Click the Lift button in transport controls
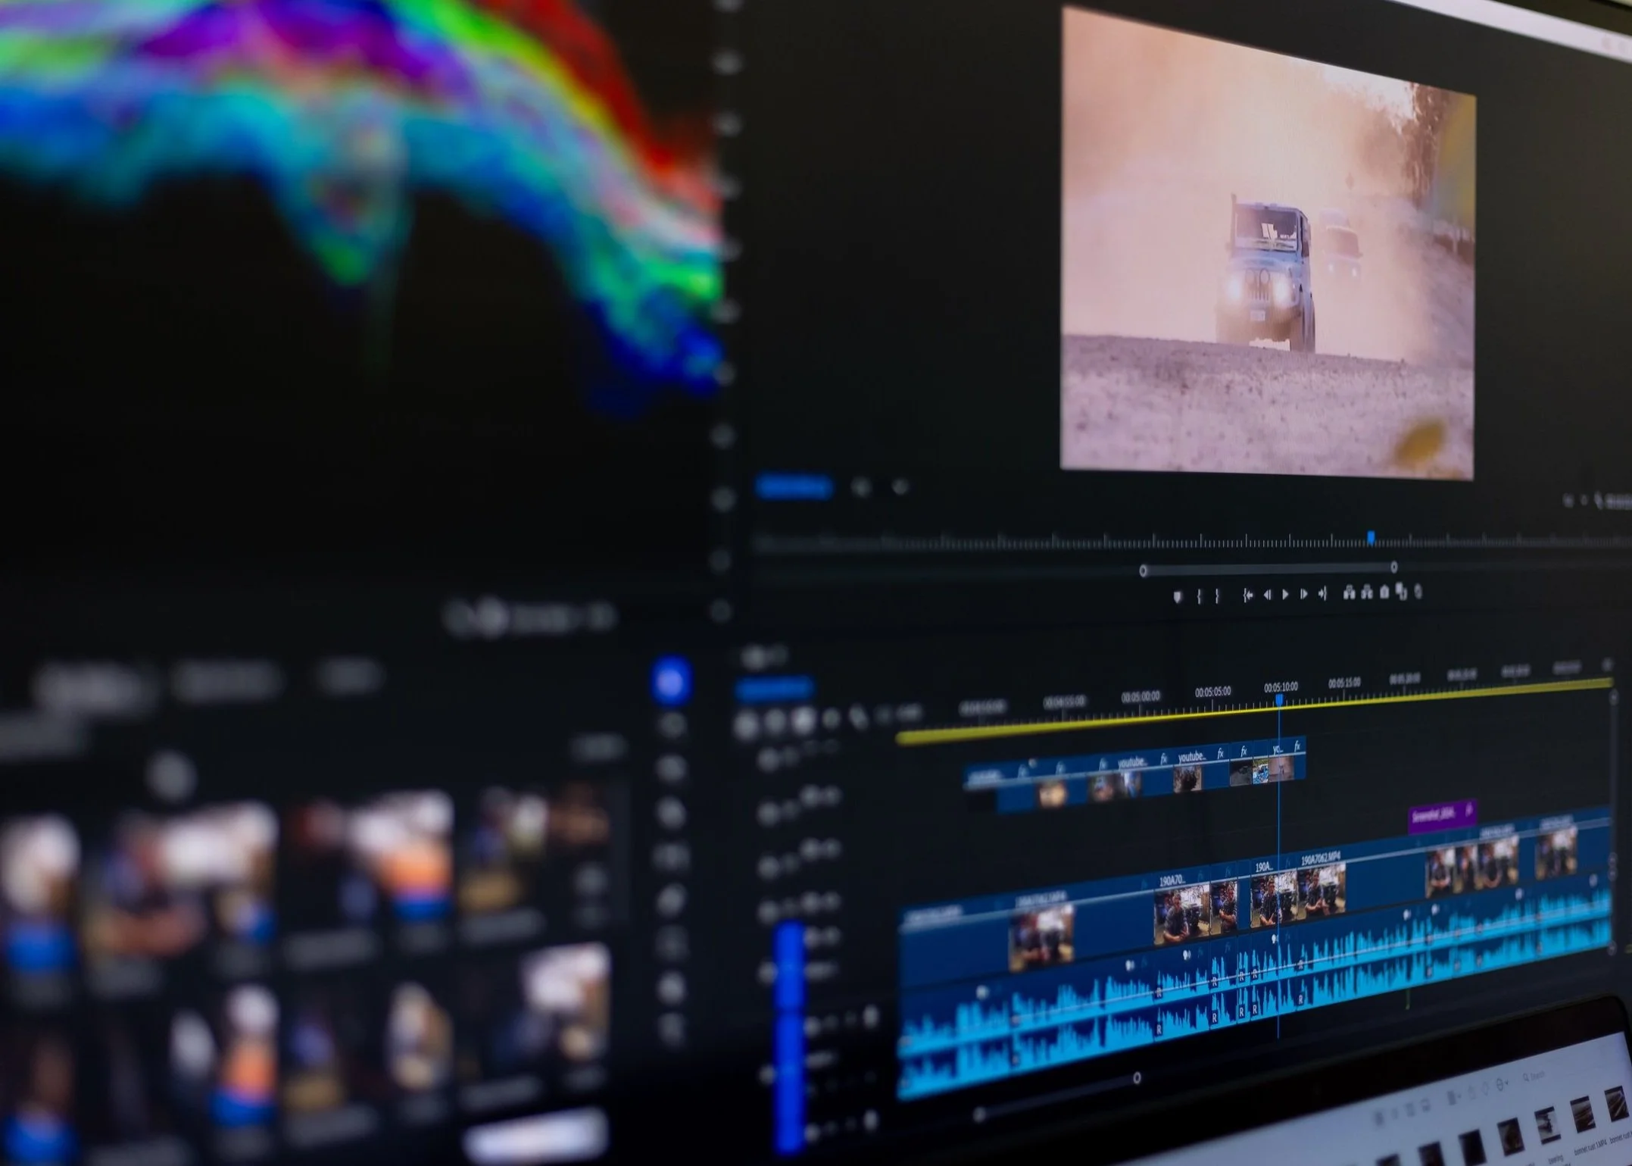Viewport: 1632px width, 1166px height. pyautogui.click(x=1349, y=593)
